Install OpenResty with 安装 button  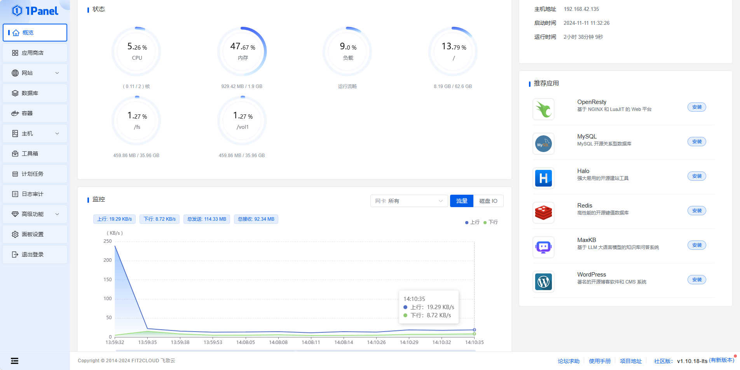coord(697,107)
